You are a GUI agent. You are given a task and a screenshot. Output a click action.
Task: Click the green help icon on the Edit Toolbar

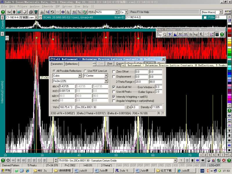point(222,35)
